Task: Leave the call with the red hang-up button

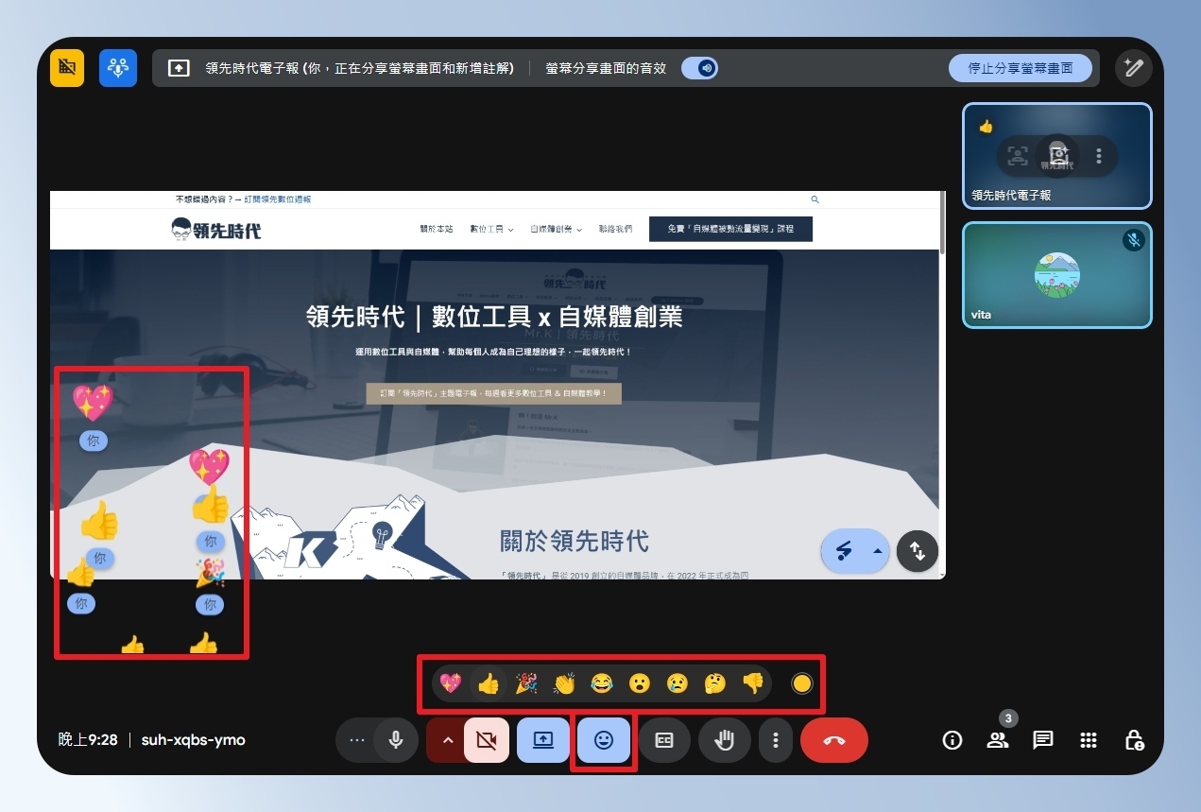Action: pyautogui.click(x=834, y=740)
